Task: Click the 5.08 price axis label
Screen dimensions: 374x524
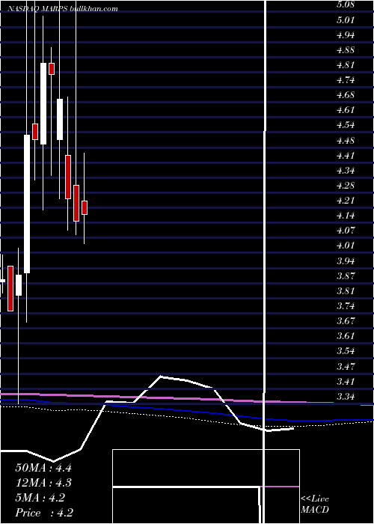Action: 346,5
